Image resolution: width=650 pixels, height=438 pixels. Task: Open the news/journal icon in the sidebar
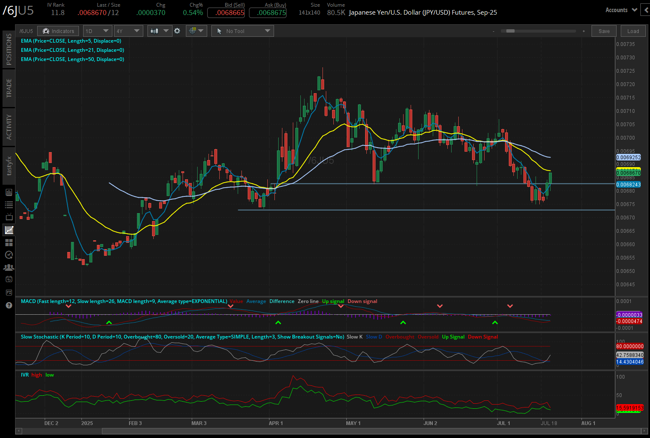coord(9,192)
